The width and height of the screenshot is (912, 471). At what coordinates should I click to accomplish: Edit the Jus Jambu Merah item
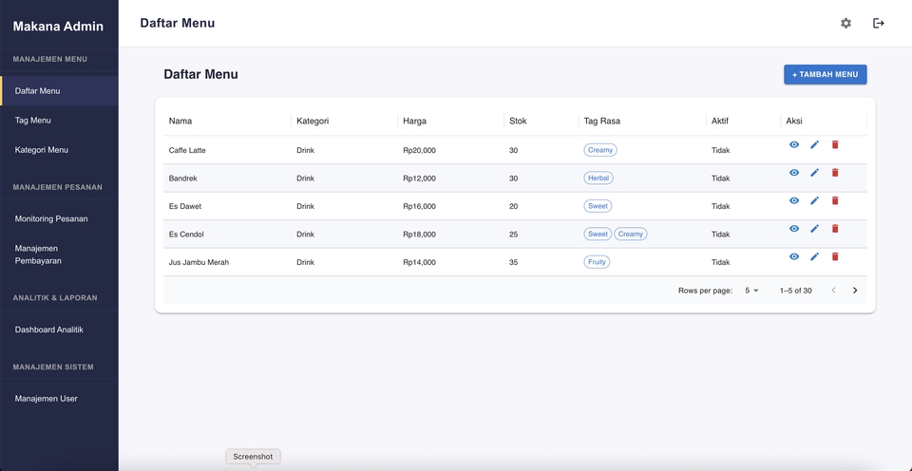[814, 257]
